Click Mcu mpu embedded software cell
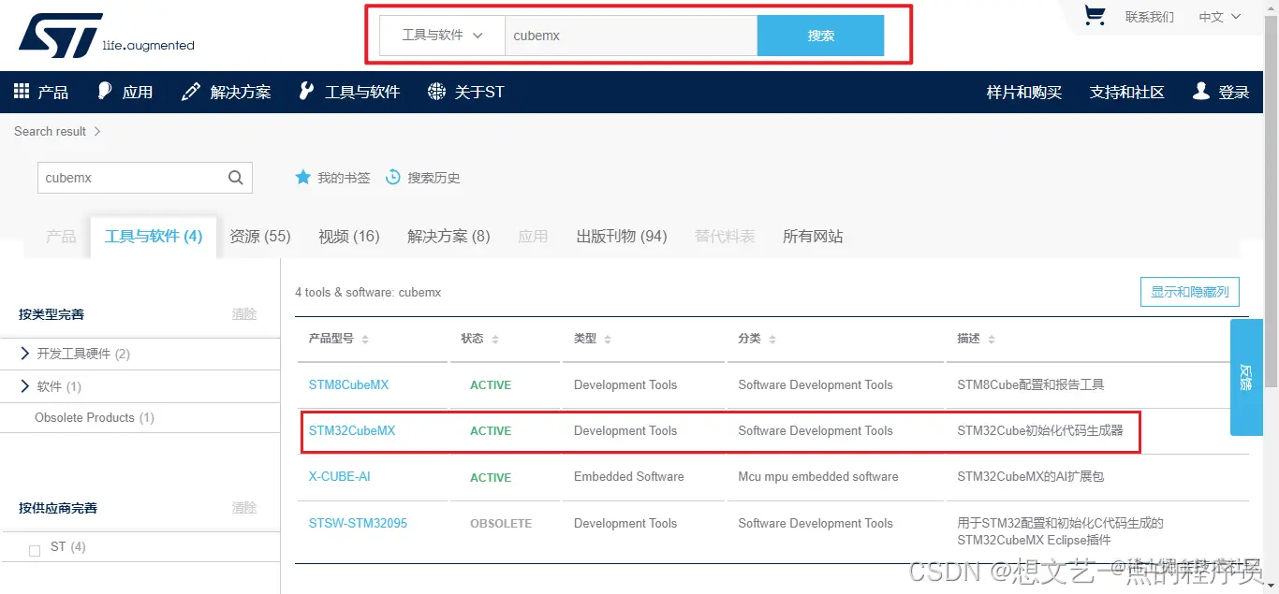 point(818,476)
